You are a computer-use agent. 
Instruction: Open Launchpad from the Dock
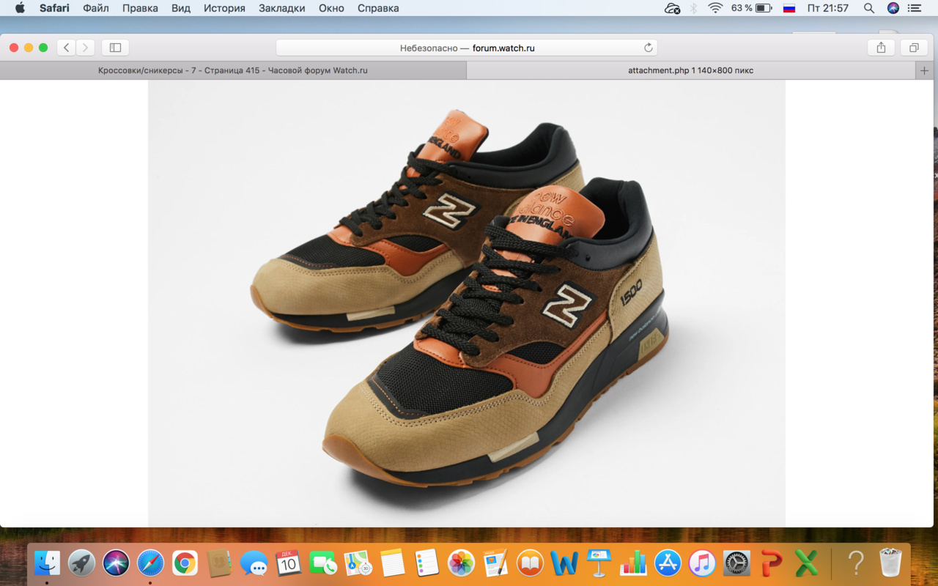click(82, 563)
